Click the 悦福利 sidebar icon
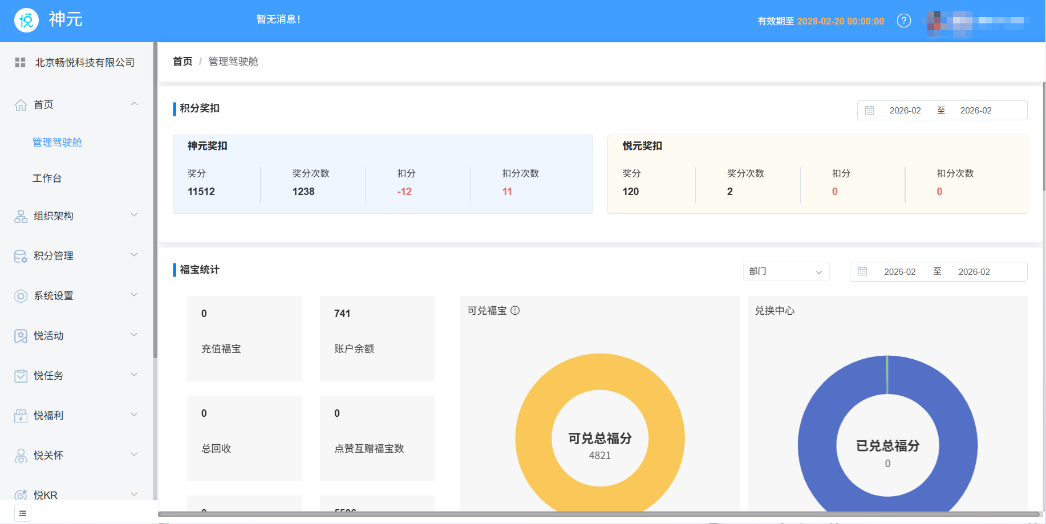 coord(21,415)
